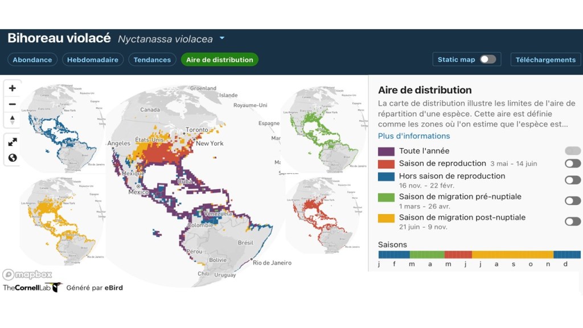Open the Tendances tab
This screenshot has height=328, width=583.
click(x=152, y=60)
